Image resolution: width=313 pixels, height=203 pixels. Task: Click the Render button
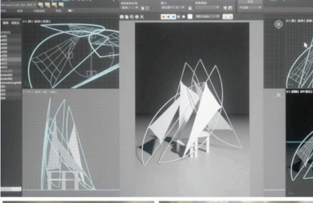click(250, 2)
